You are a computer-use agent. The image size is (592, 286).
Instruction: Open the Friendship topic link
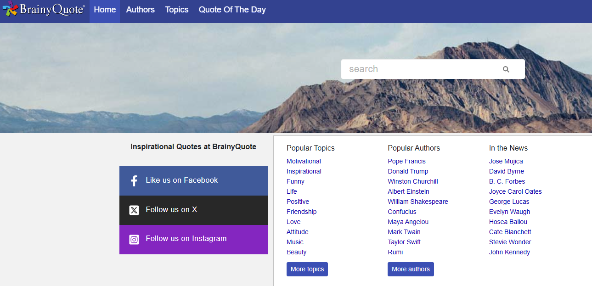(301, 212)
